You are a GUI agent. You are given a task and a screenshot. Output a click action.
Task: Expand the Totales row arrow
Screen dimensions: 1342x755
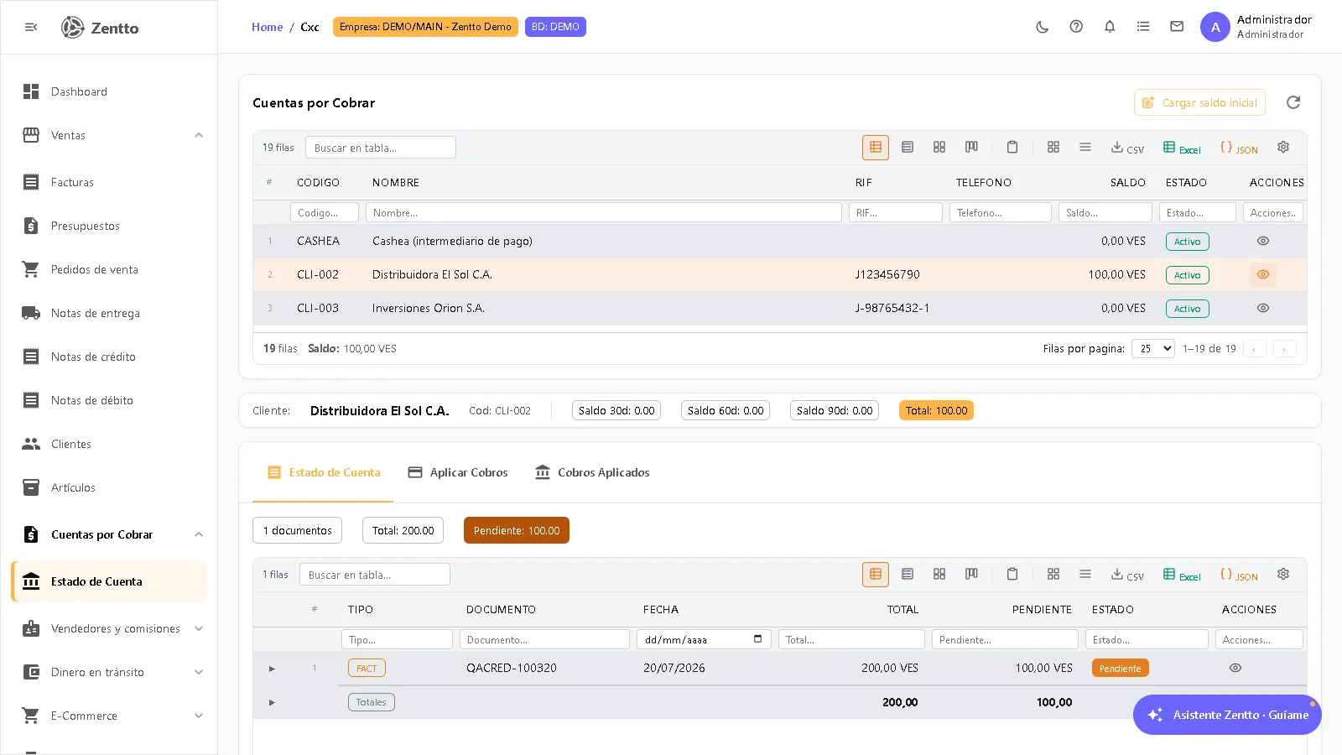pyautogui.click(x=272, y=702)
